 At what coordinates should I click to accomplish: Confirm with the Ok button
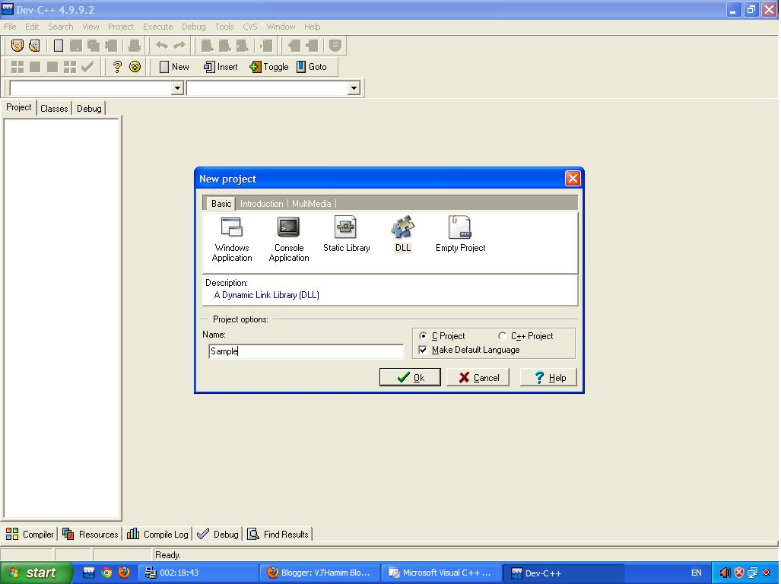(410, 377)
